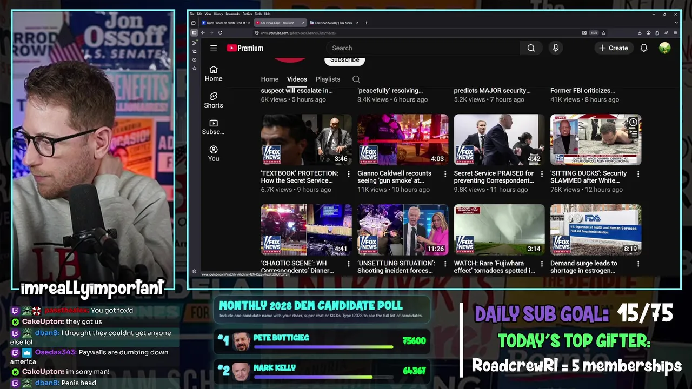The height and width of the screenshot is (389, 692).
Task: Open Firefox downloads panel
Action: 640,33
